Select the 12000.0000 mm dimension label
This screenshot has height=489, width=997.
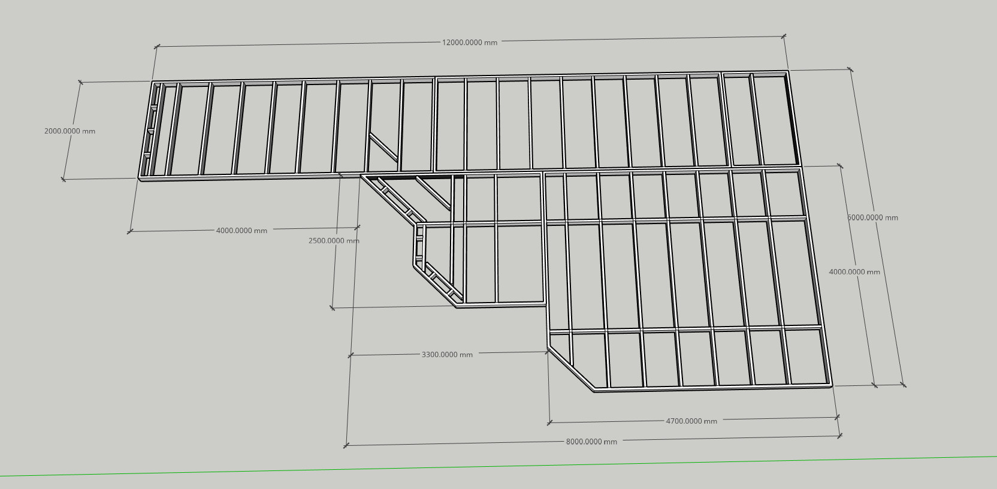pyautogui.click(x=470, y=43)
